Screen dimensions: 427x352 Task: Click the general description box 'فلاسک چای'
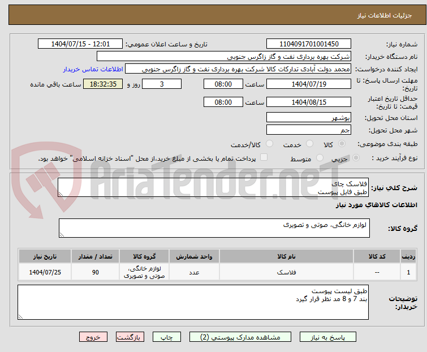tap(213, 187)
